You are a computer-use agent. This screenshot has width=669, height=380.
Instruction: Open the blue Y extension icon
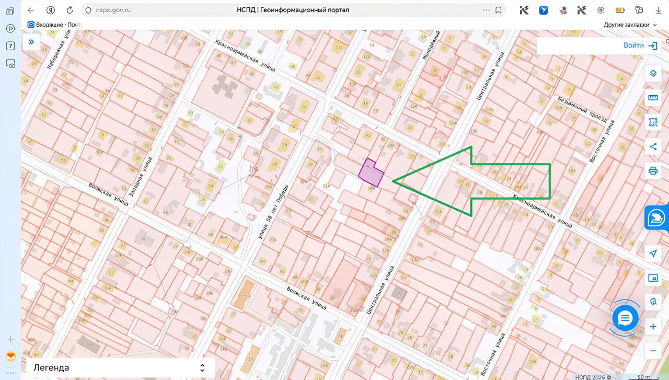pos(544,10)
